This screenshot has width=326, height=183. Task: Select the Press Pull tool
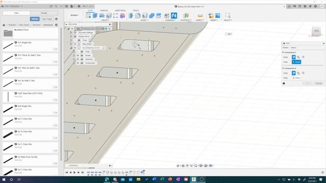click(131, 16)
